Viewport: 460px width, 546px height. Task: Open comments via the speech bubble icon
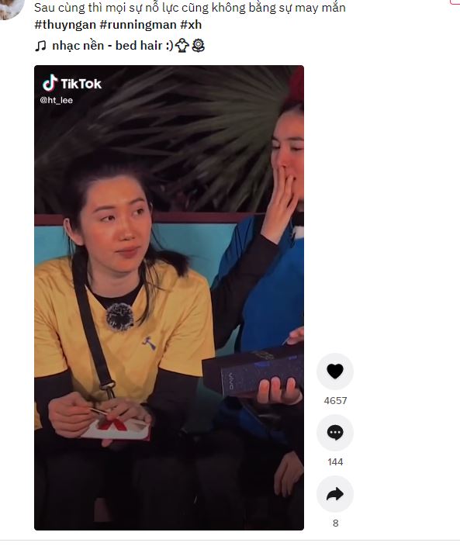[335, 433]
